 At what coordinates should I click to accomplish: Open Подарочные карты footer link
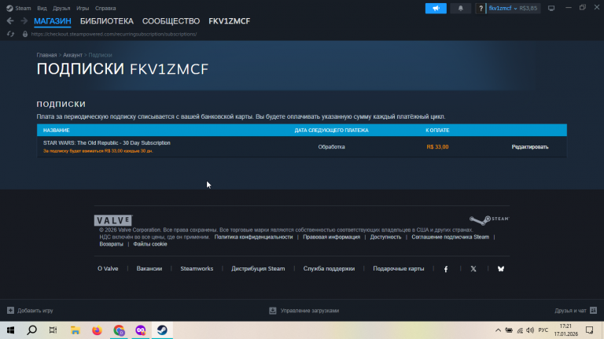tap(398, 268)
